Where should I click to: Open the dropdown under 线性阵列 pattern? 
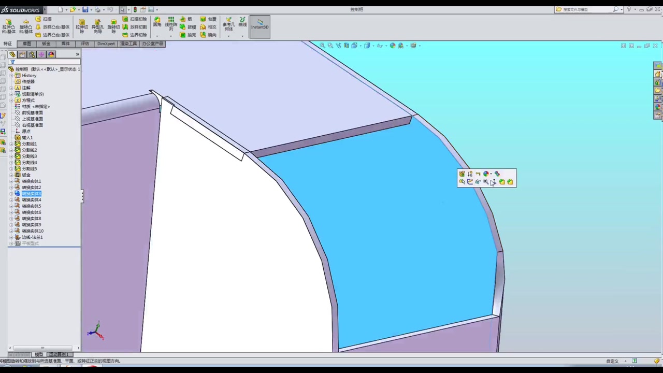click(170, 35)
